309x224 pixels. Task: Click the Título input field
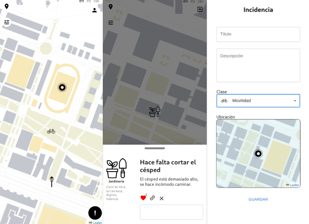tap(258, 35)
